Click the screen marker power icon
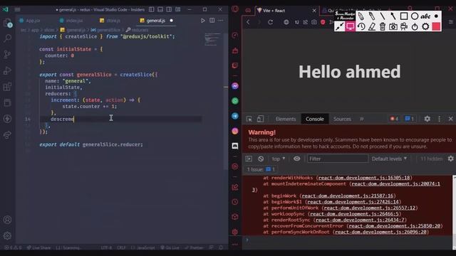The image size is (456, 256). [x=415, y=27]
